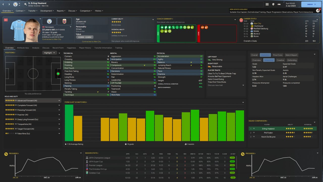
Task: Click the search magnifier icon
Action: 26,4
